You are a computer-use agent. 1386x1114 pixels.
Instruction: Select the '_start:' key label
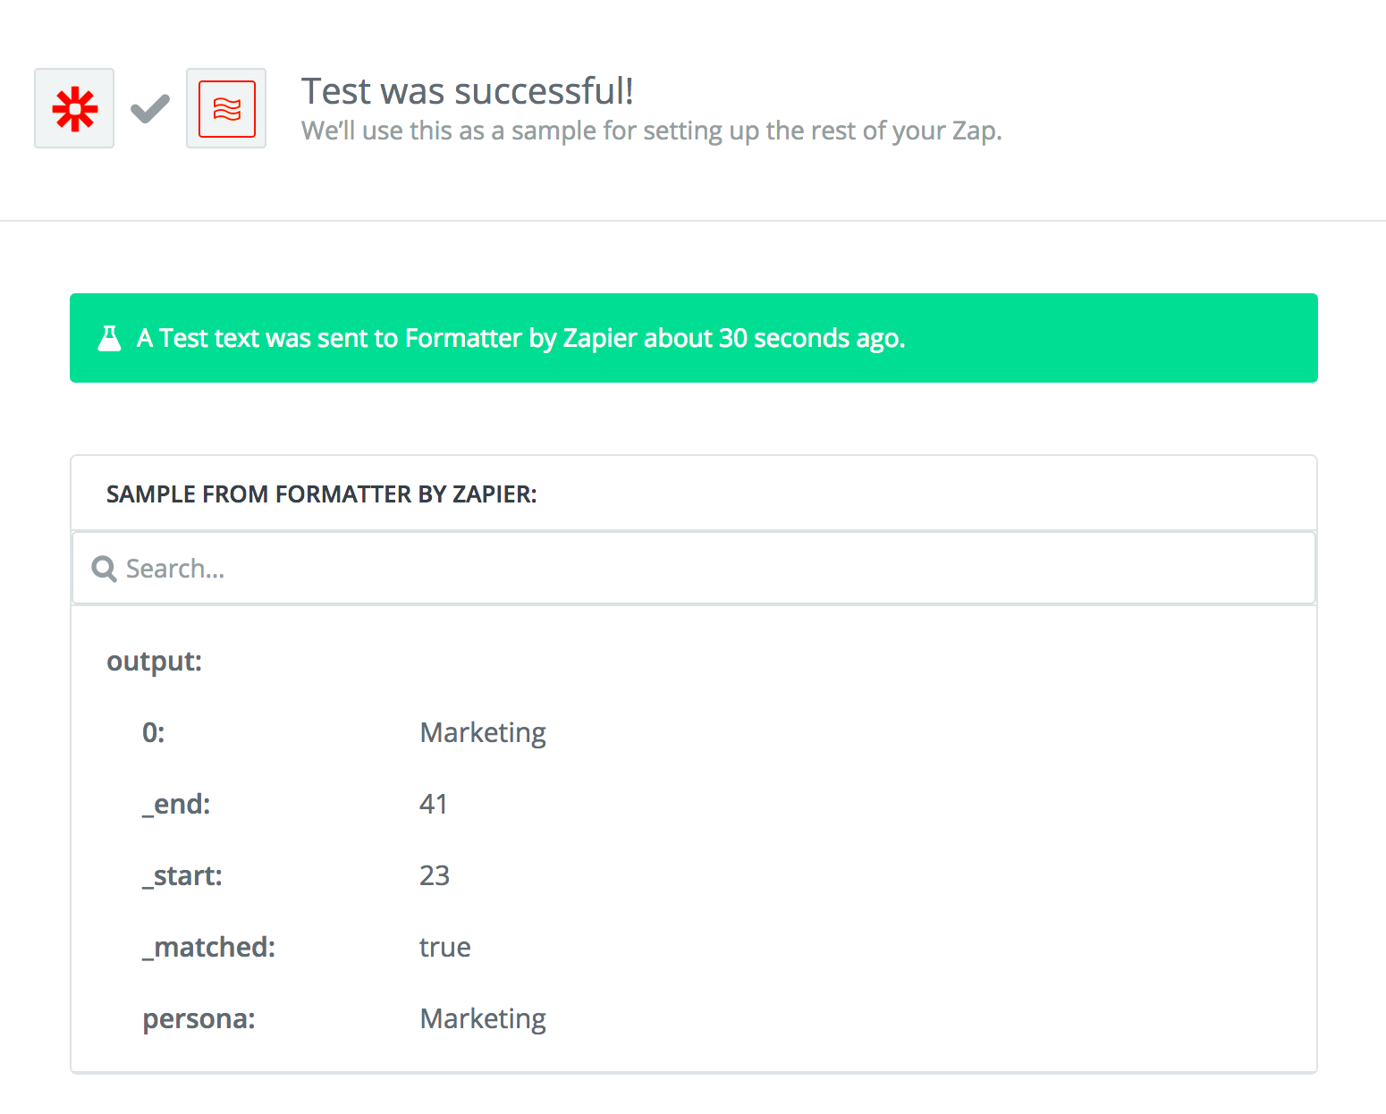point(182,876)
